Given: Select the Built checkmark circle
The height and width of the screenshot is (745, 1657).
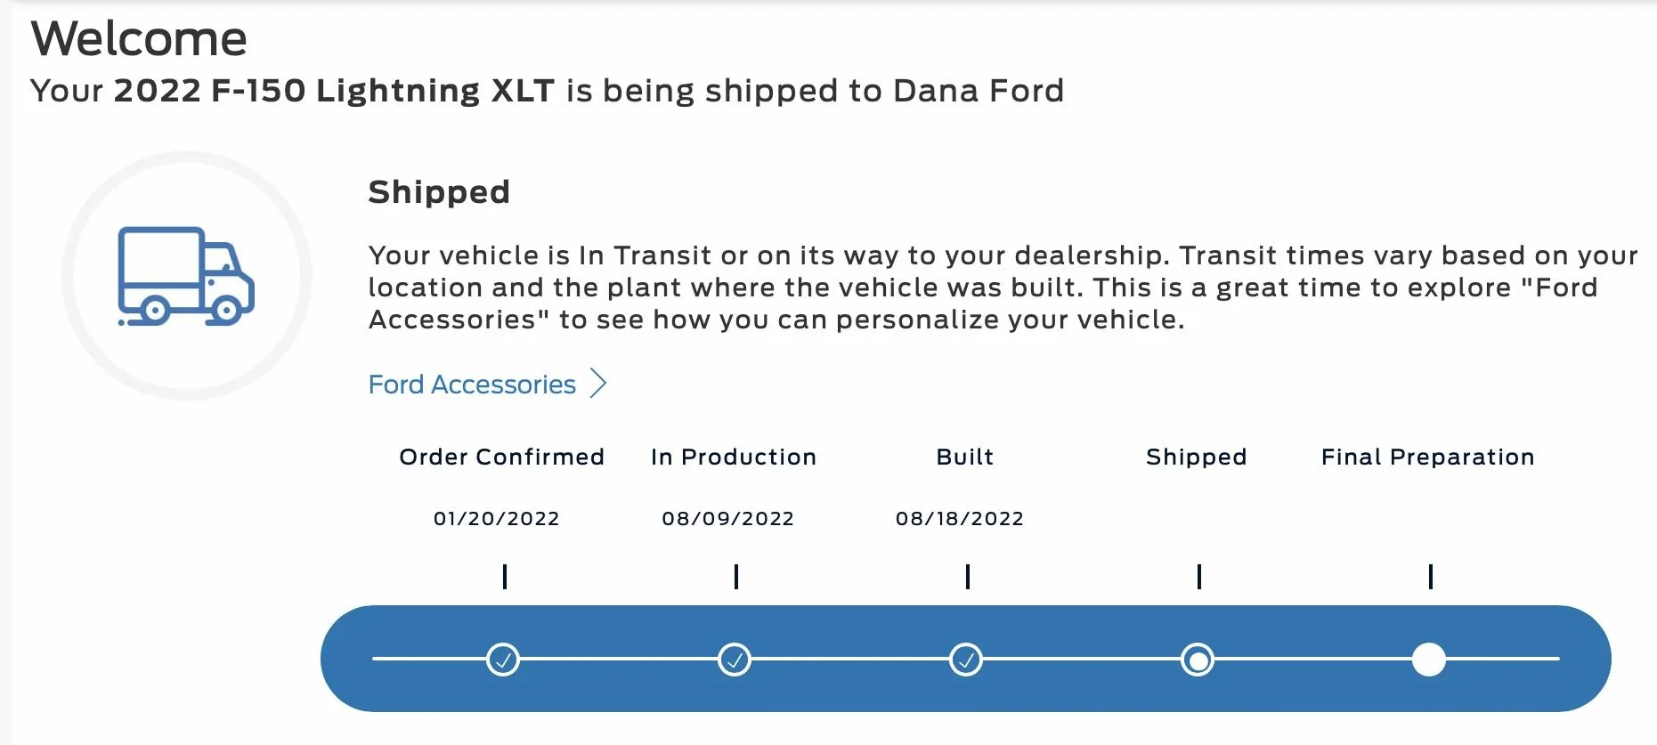Looking at the screenshot, I should pos(966,660).
